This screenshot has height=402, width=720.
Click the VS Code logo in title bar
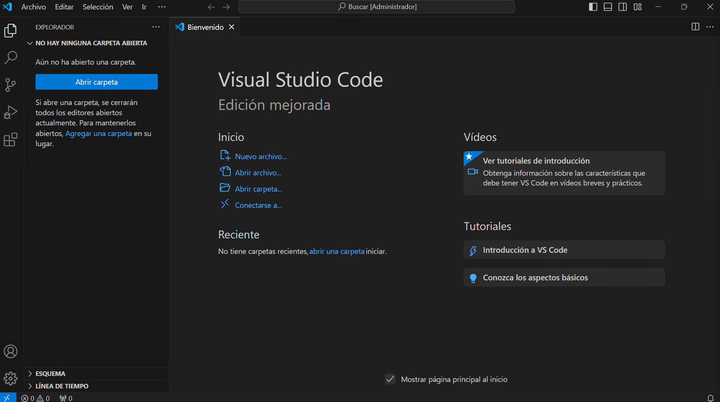[x=8, y=7]
